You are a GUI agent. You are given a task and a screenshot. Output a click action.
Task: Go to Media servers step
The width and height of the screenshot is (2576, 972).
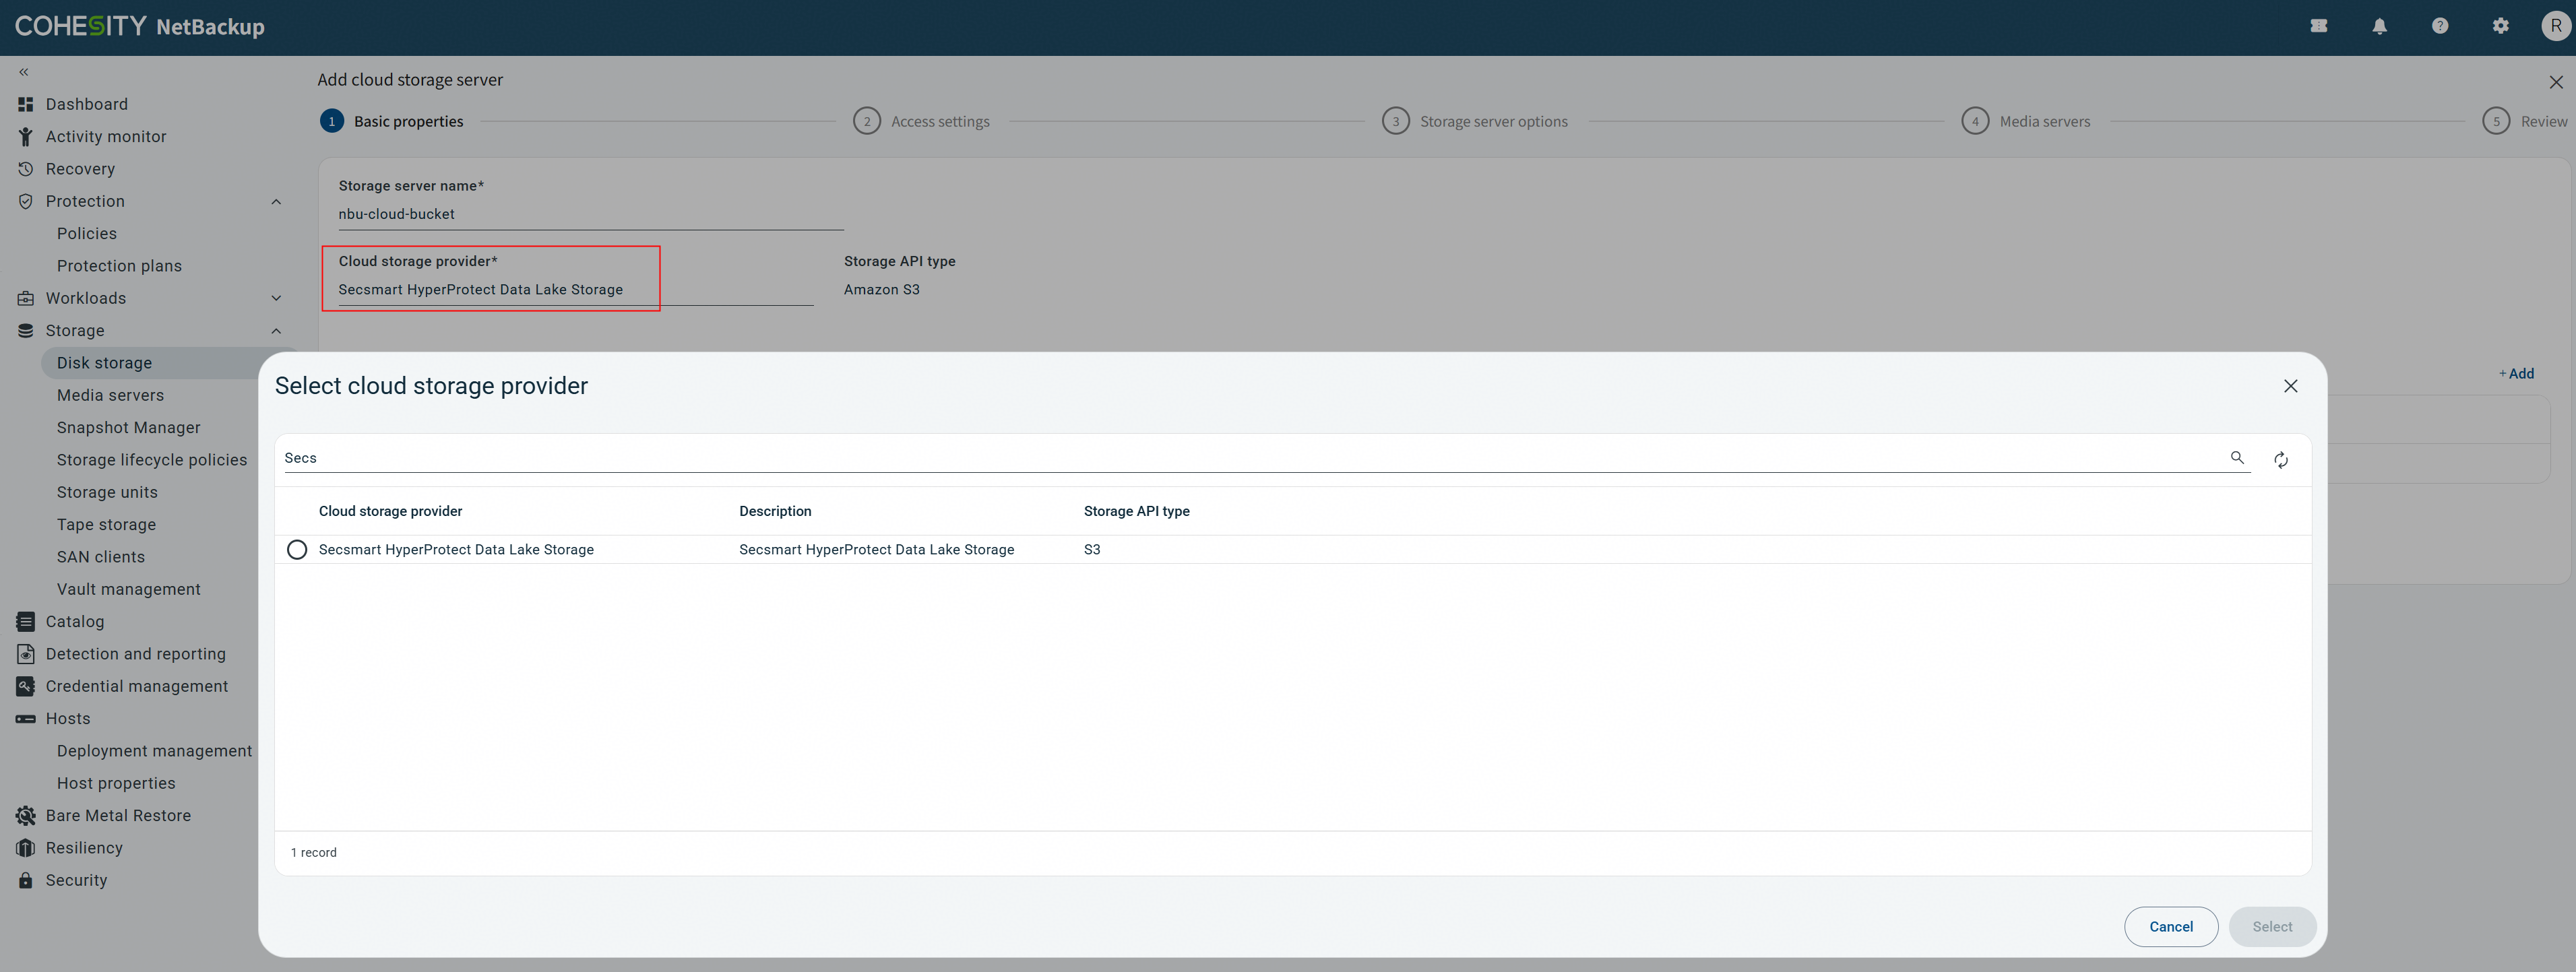click(x=2025, y=122)
